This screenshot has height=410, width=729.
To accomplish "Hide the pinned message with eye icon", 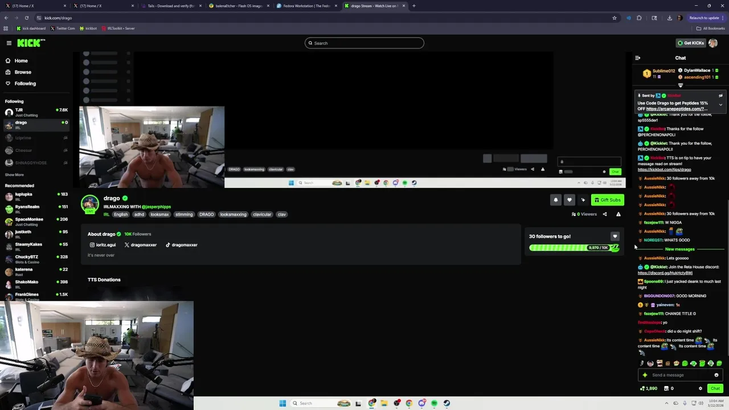I will (720, 96).
